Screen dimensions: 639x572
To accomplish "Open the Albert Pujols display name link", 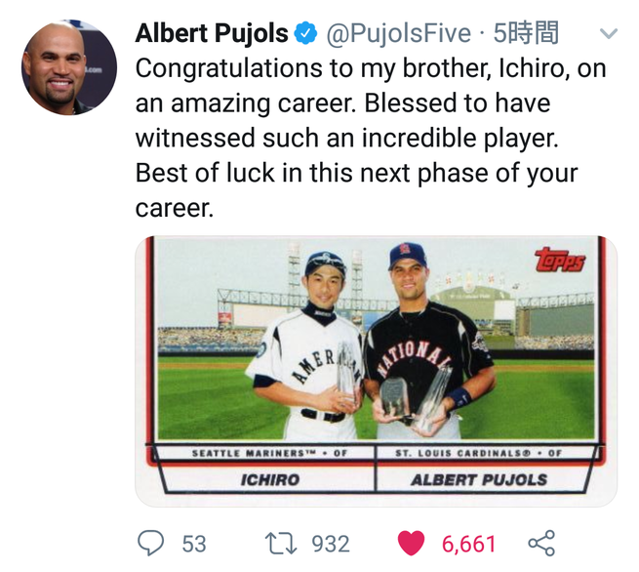I will pyautogui.click(x=211, y=34).
